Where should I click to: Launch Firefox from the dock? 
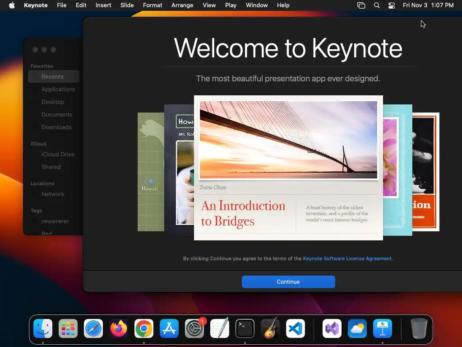119,328
